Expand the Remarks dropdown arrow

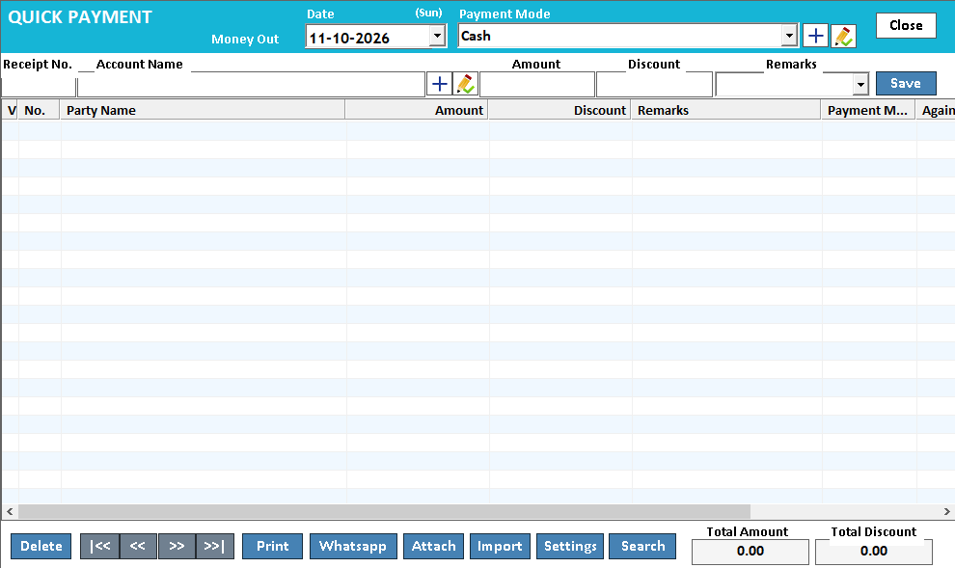[x=860, y=84]
